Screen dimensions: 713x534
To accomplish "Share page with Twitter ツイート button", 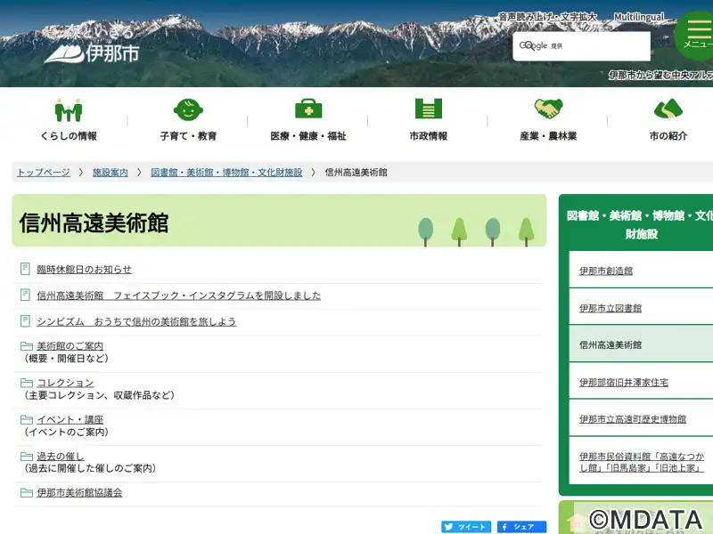I will coord(466,527).
